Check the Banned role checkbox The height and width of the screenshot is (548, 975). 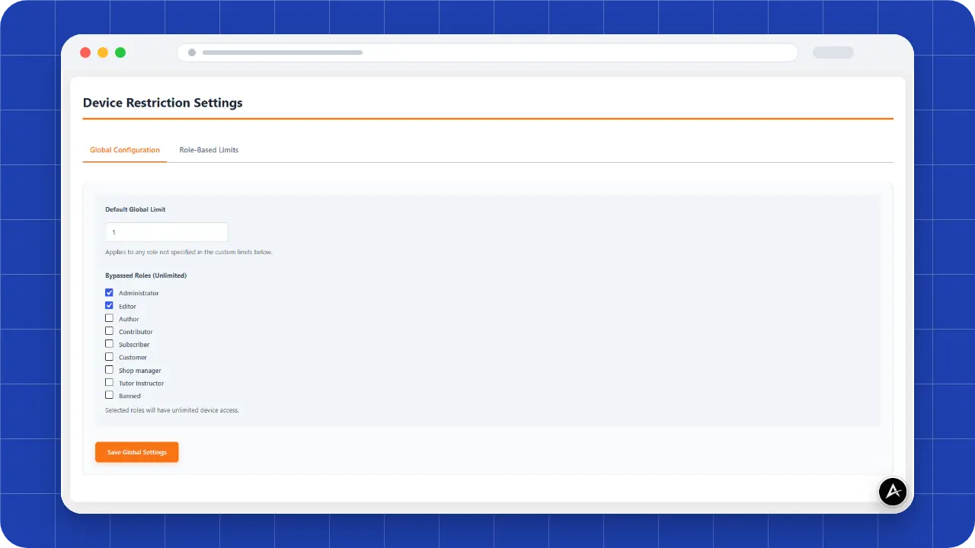(109, 395)
